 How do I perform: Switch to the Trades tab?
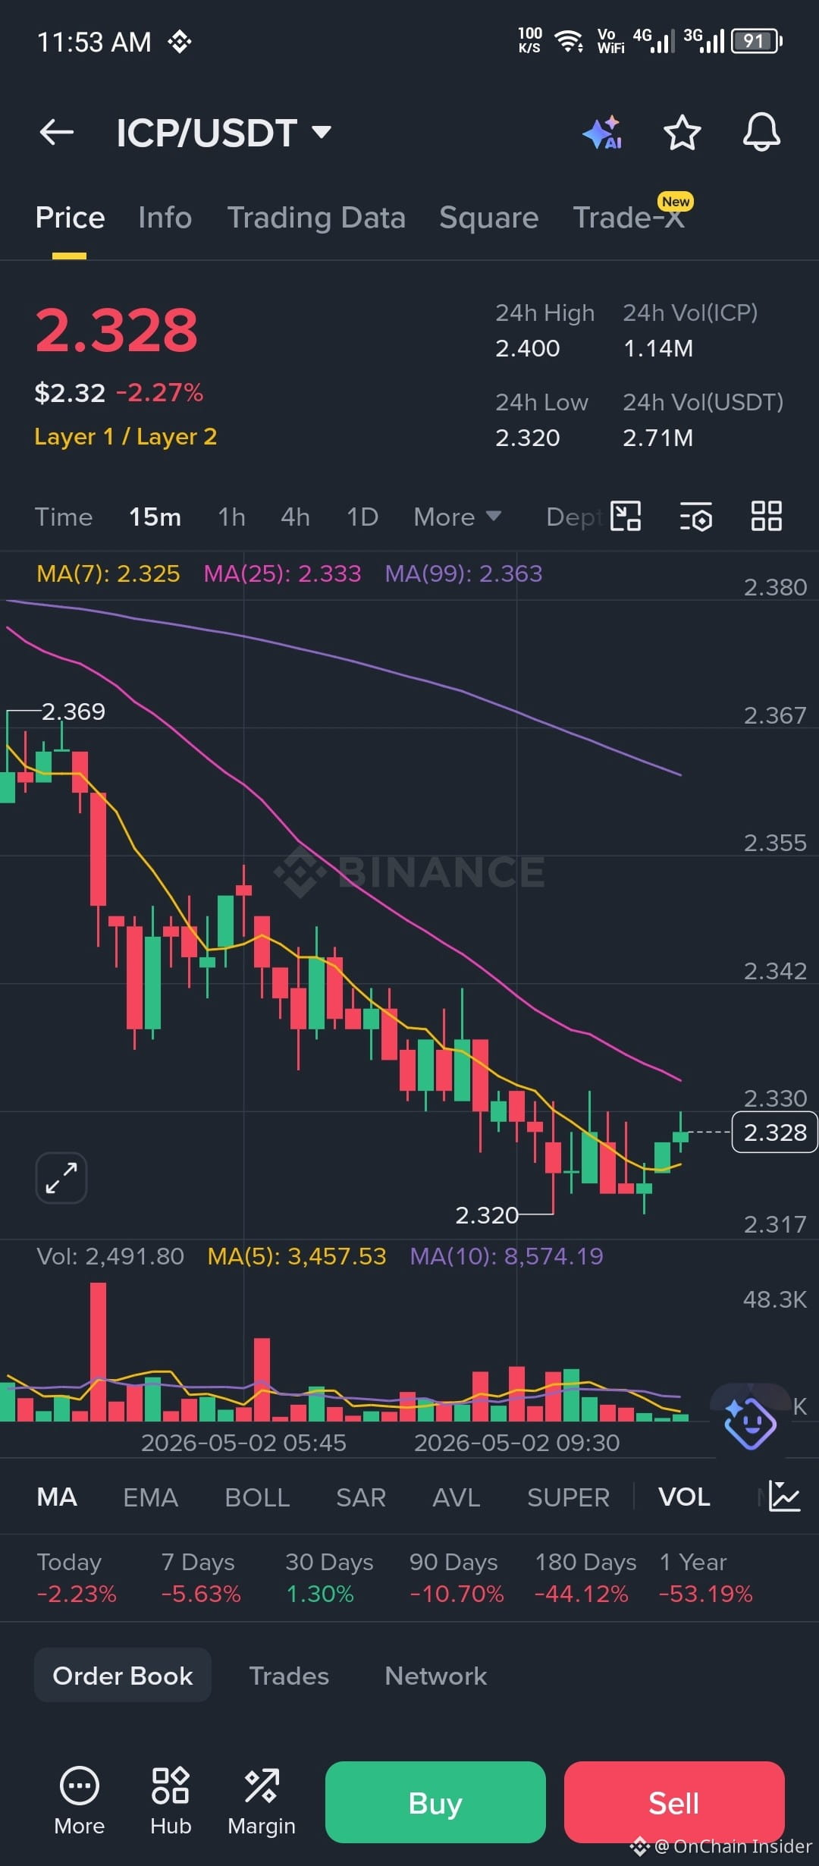[x=289, y=1676]
